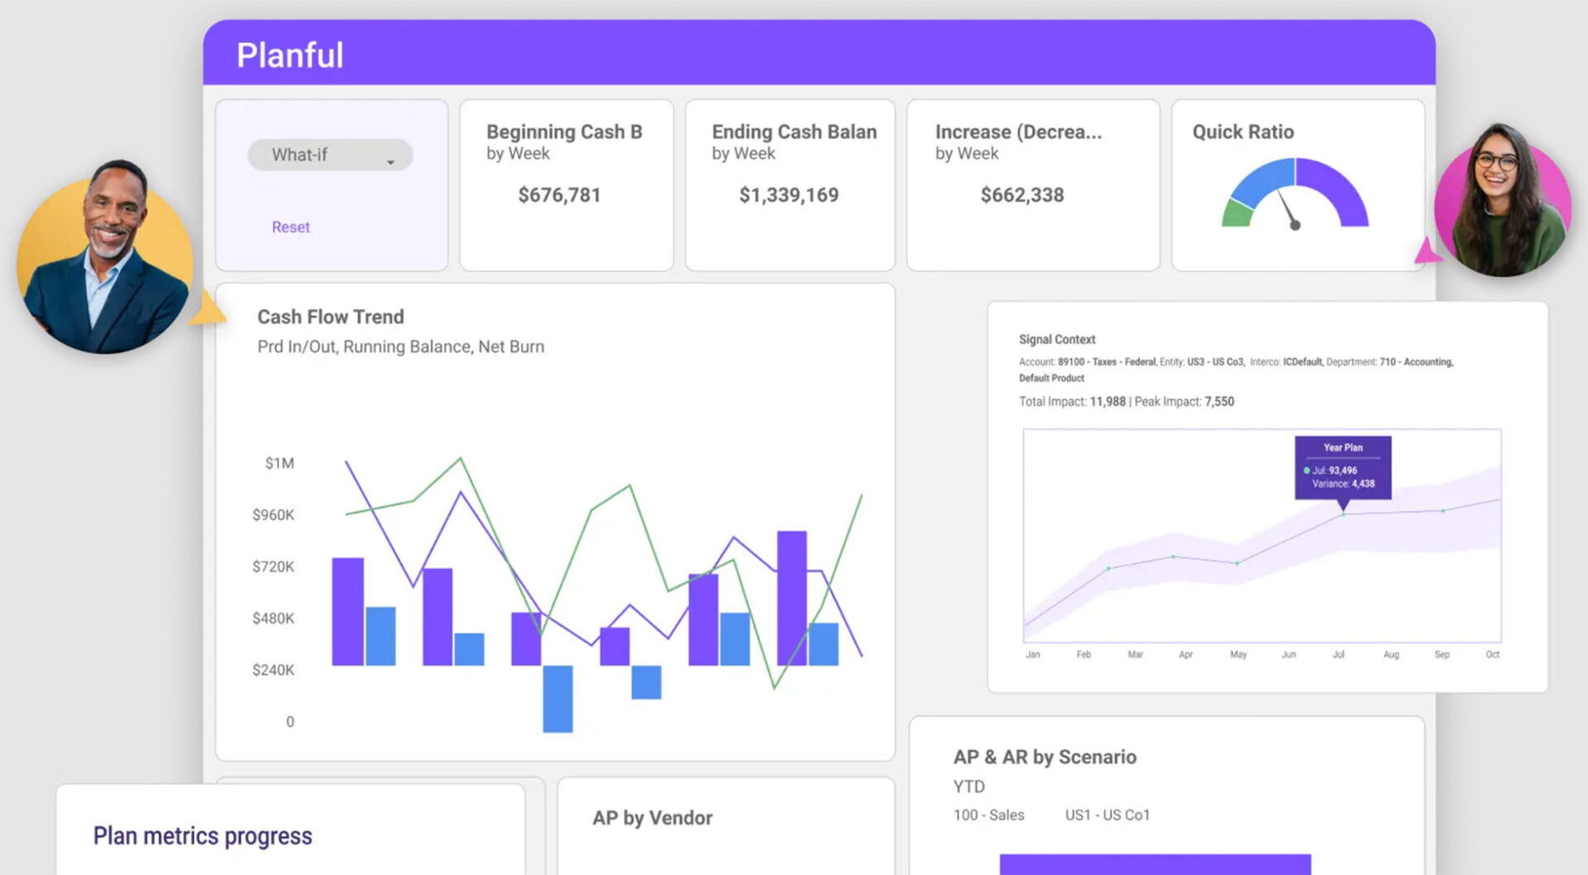Select the Beginning Cash by Week card

(x=566, y=185)
